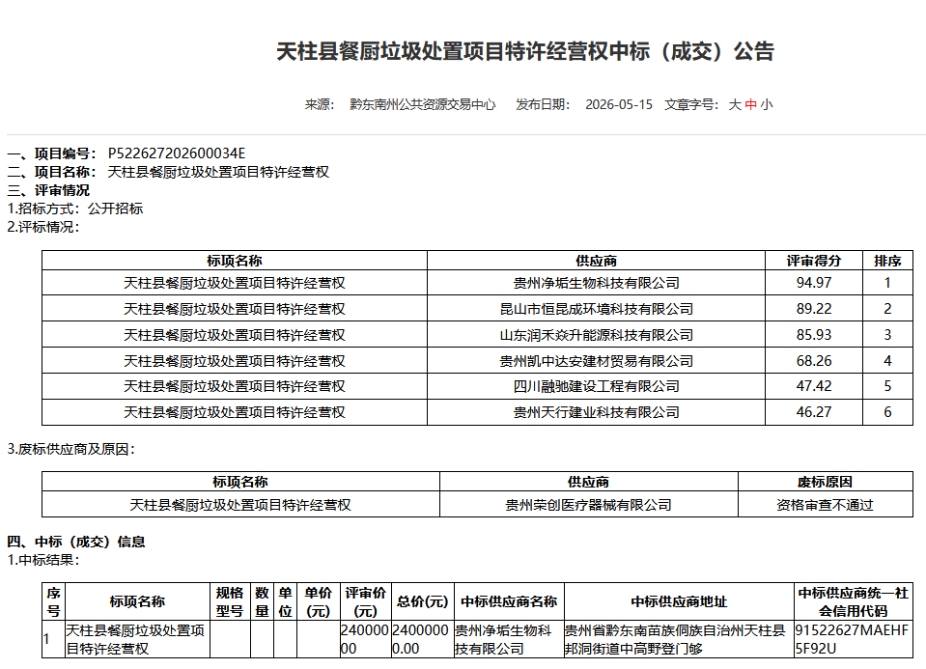Select rejected supplier 贵州荣创医疗器械有限公司
The height and width of the screenshot is (669, 926).
[588, 505]
